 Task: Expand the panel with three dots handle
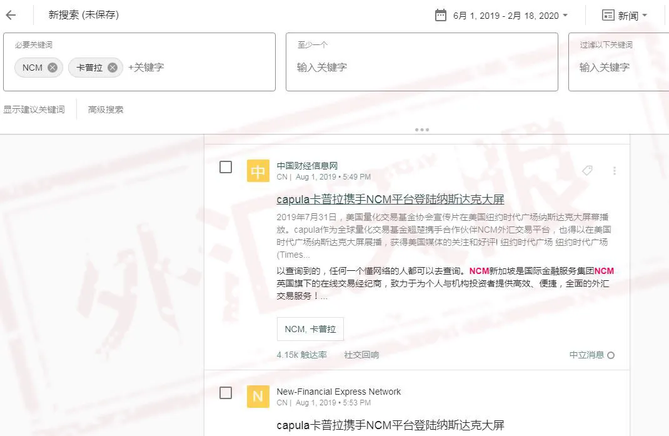(422, 130)
